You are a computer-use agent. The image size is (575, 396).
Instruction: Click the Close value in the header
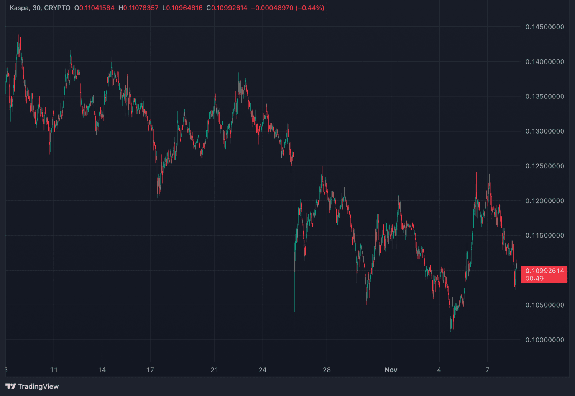pyautogui.click(x=229, y=8)
